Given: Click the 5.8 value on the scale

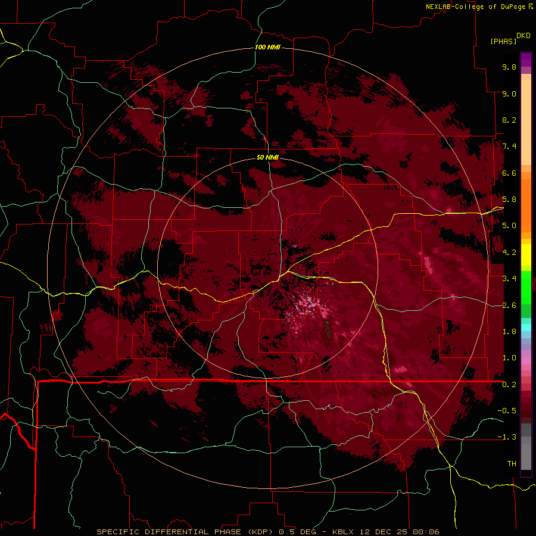Looking at the screenshot, I should (509, 200).
